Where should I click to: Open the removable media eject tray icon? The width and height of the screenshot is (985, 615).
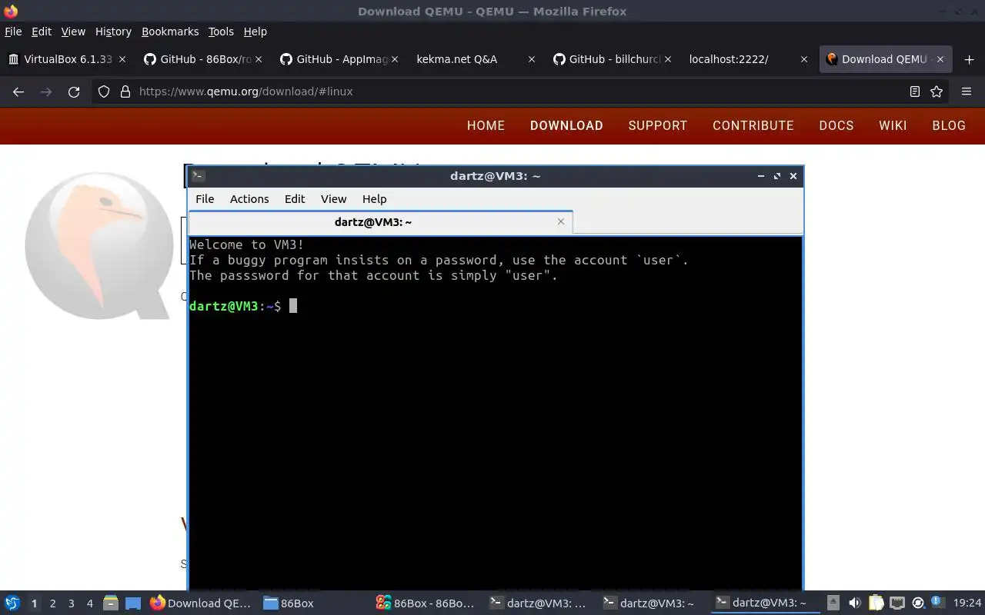pyautogui.click(x=833, y=603)
